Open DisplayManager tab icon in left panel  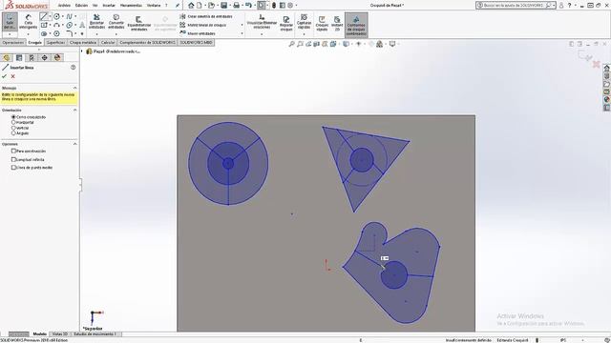coord(57,57)
